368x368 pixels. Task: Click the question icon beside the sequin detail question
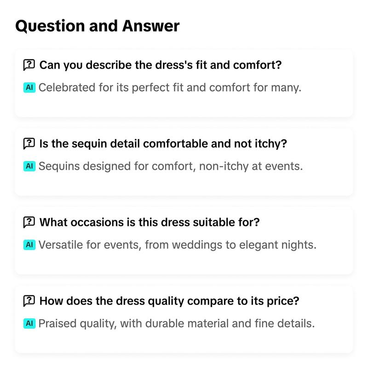29,144
